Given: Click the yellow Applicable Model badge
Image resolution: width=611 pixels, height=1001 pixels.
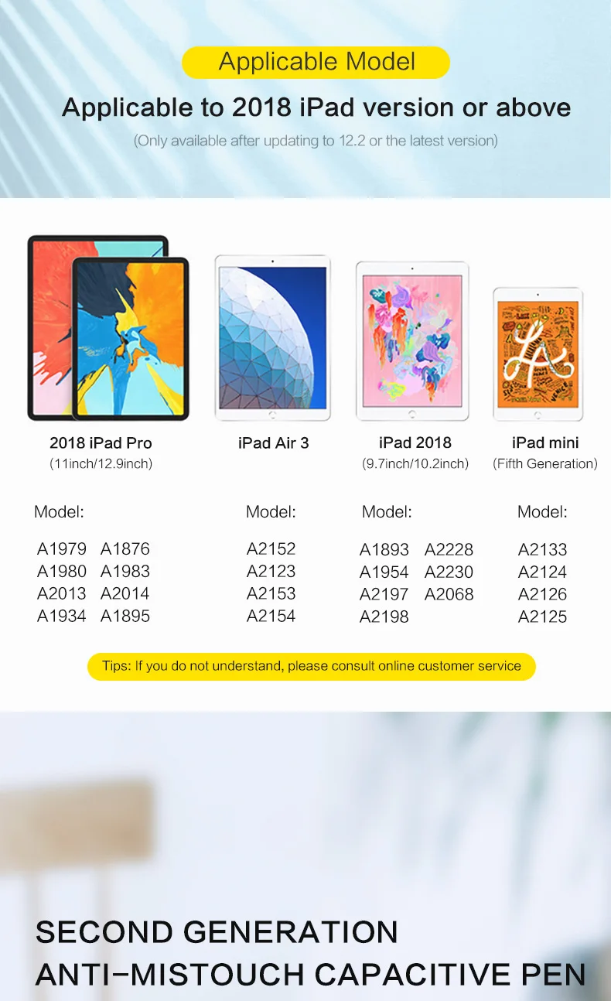Looking at the screenshot, I should click(x=316, y=62).
